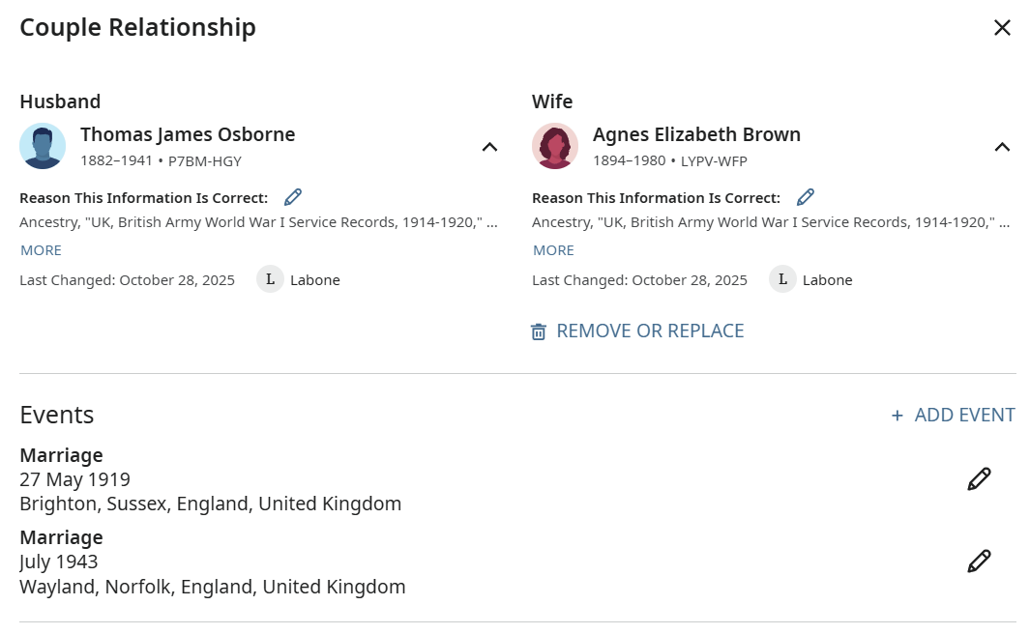Viewport: 1030px width, 634px height.
Task: Collapse the wife details section
Action: point(1002,147)
